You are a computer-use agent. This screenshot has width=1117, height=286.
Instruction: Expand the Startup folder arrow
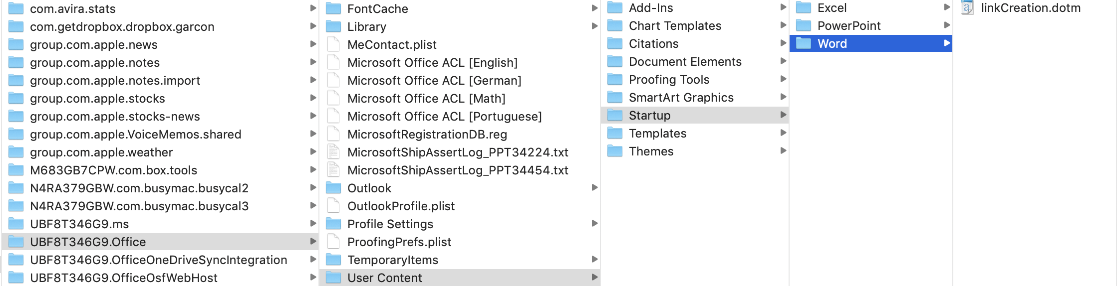click(783, 115)
